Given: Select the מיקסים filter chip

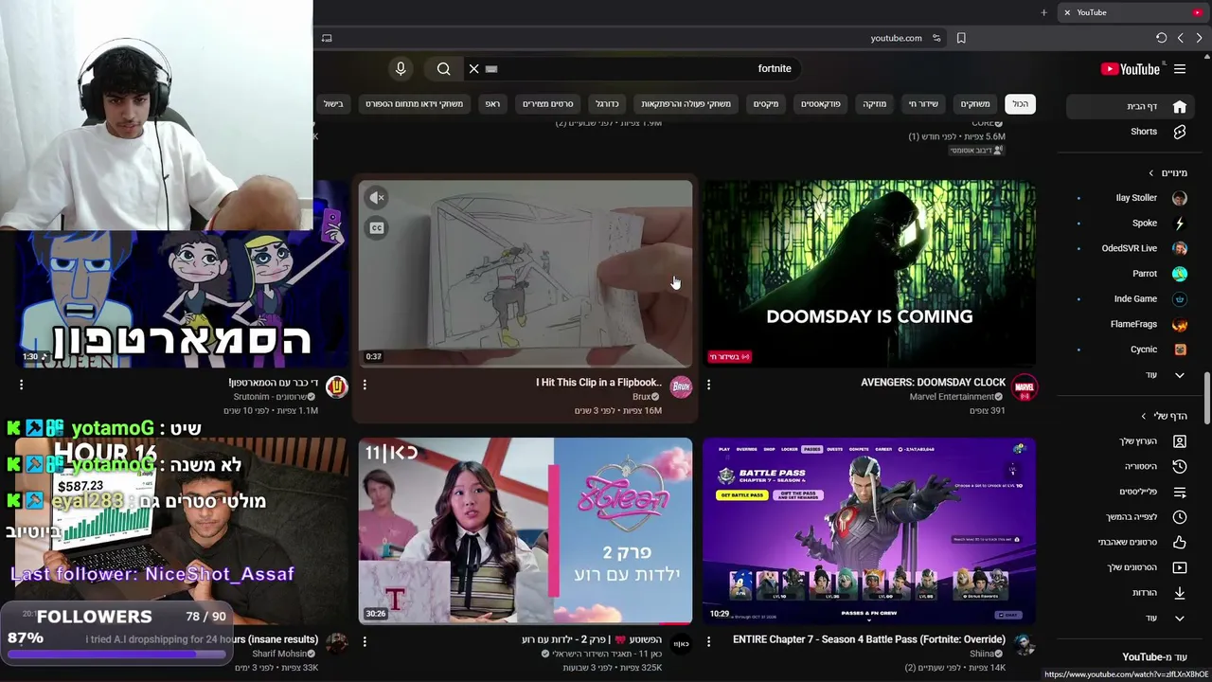Looking at the screenshot, I should (766, 104).
